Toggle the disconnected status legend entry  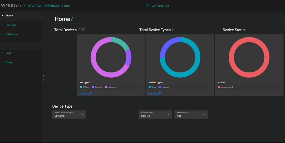[225, 87]
